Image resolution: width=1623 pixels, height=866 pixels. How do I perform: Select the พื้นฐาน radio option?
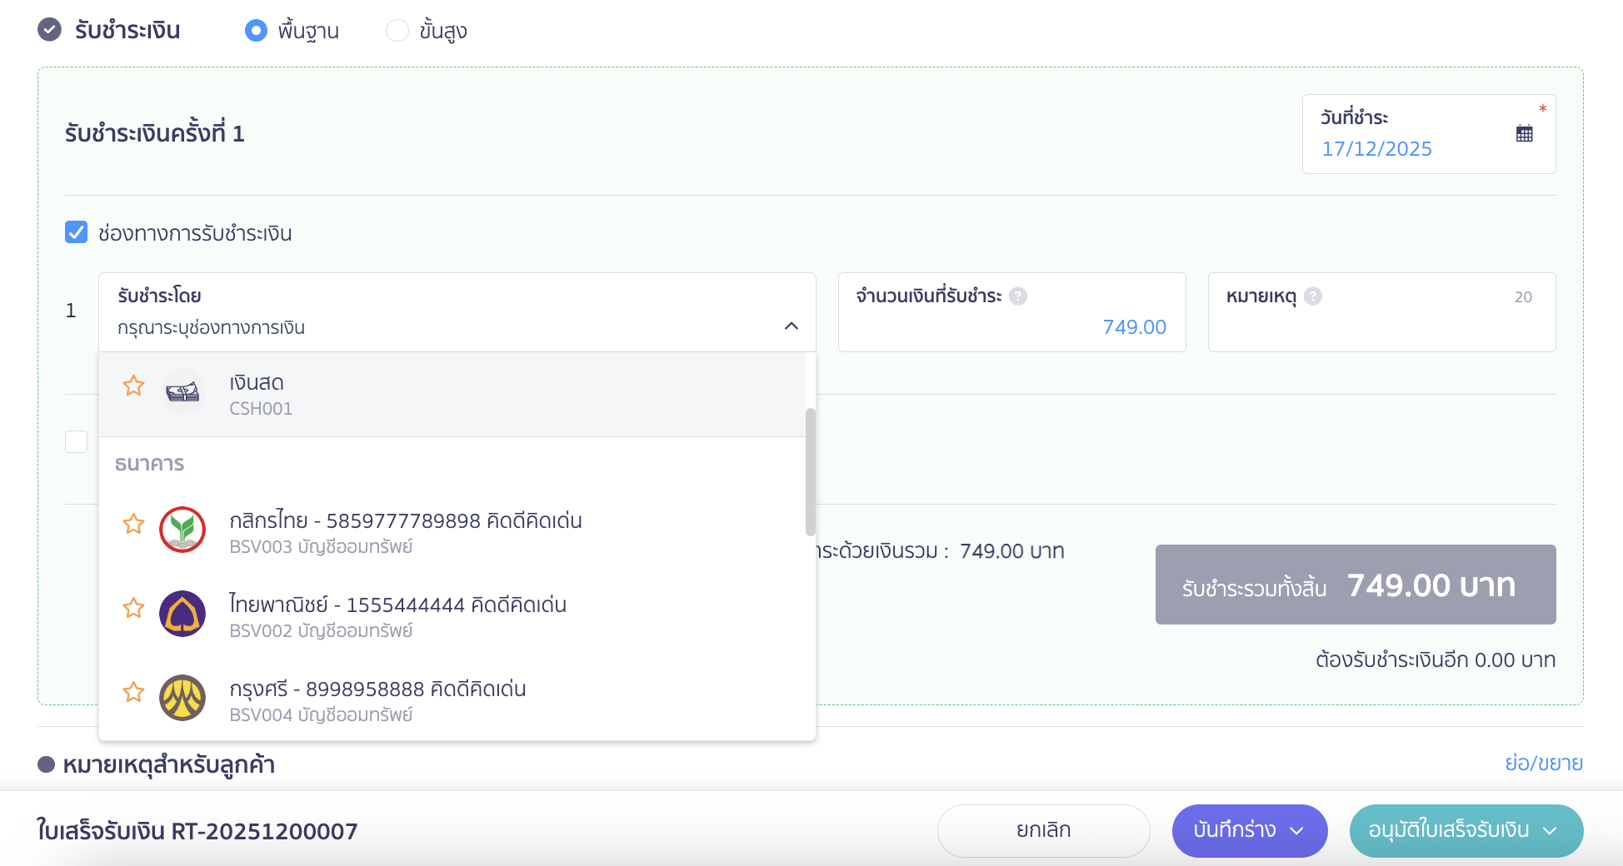tap(256, 31)
